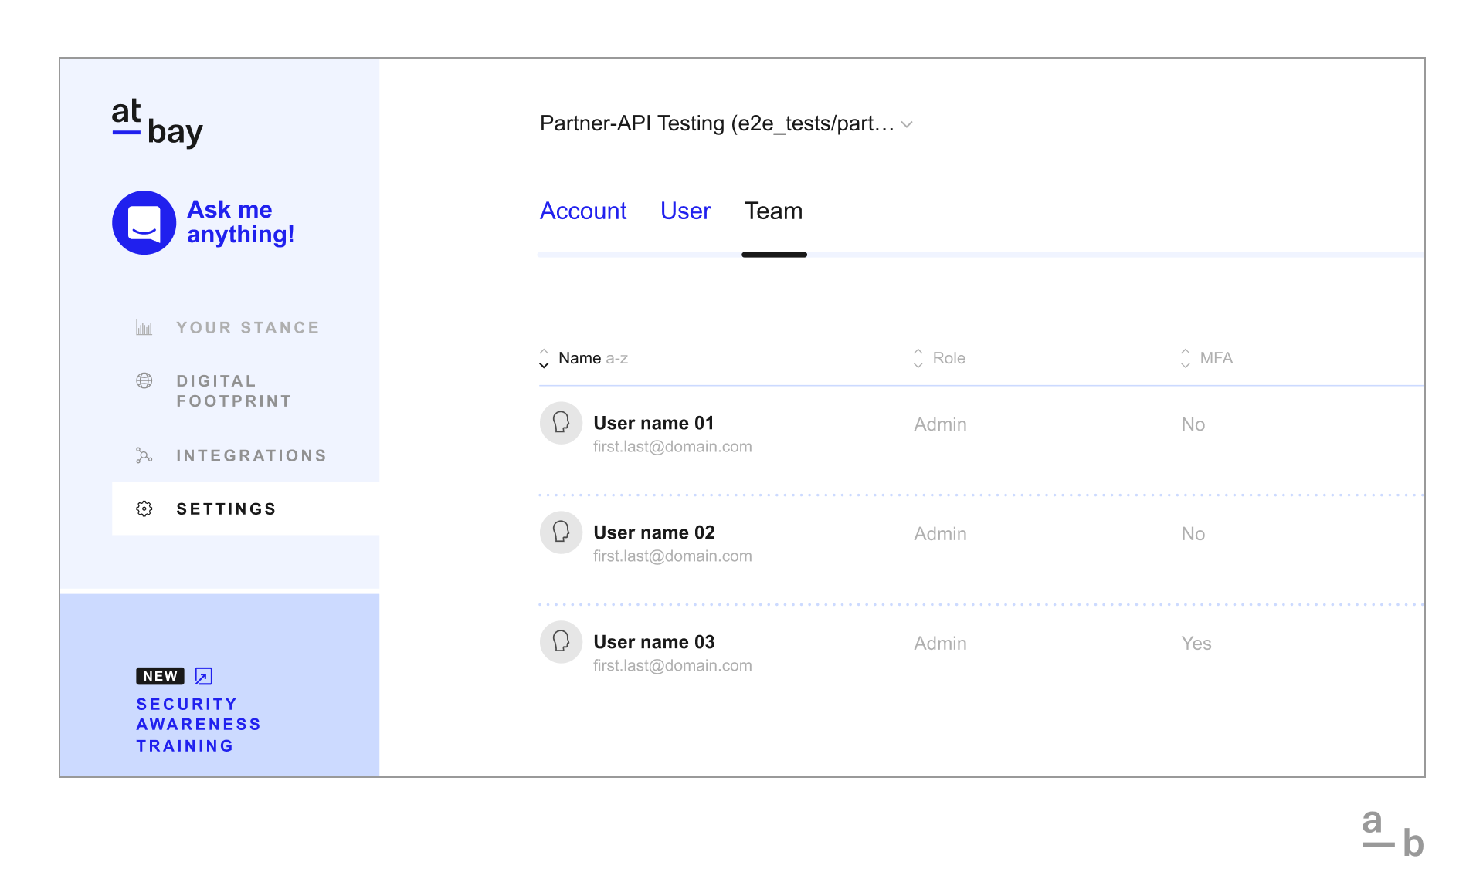The height and width of the screenshot is (889, 1483).
Task: Open Digital Footprint in the sidebar
Action: pyautogui.click(x=234, y=390)
